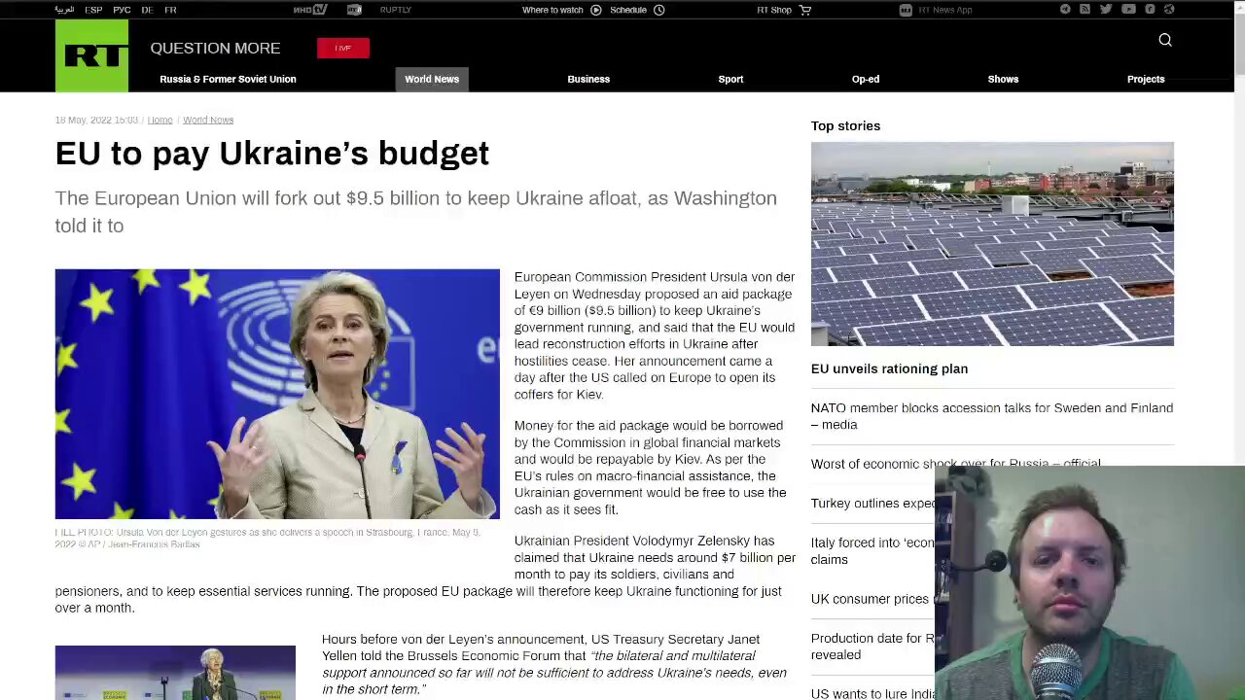1245x700 pixels.
Task: Switch to Arabic language edition
Action: [x=64, y=10]
